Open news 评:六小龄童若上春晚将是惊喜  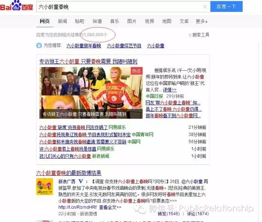coord(68,149)
